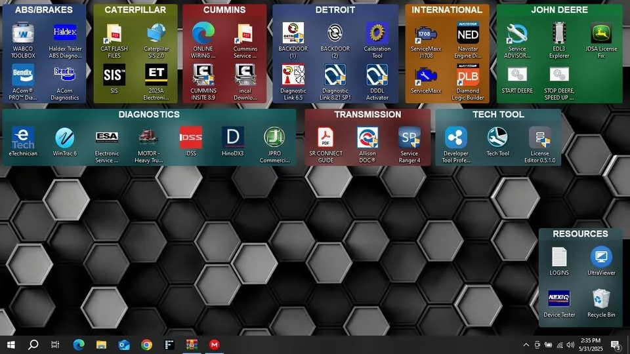The image size is (630, 354).
Task: Open EDL3 Explorer icon
Action: (x=559, y=41)
